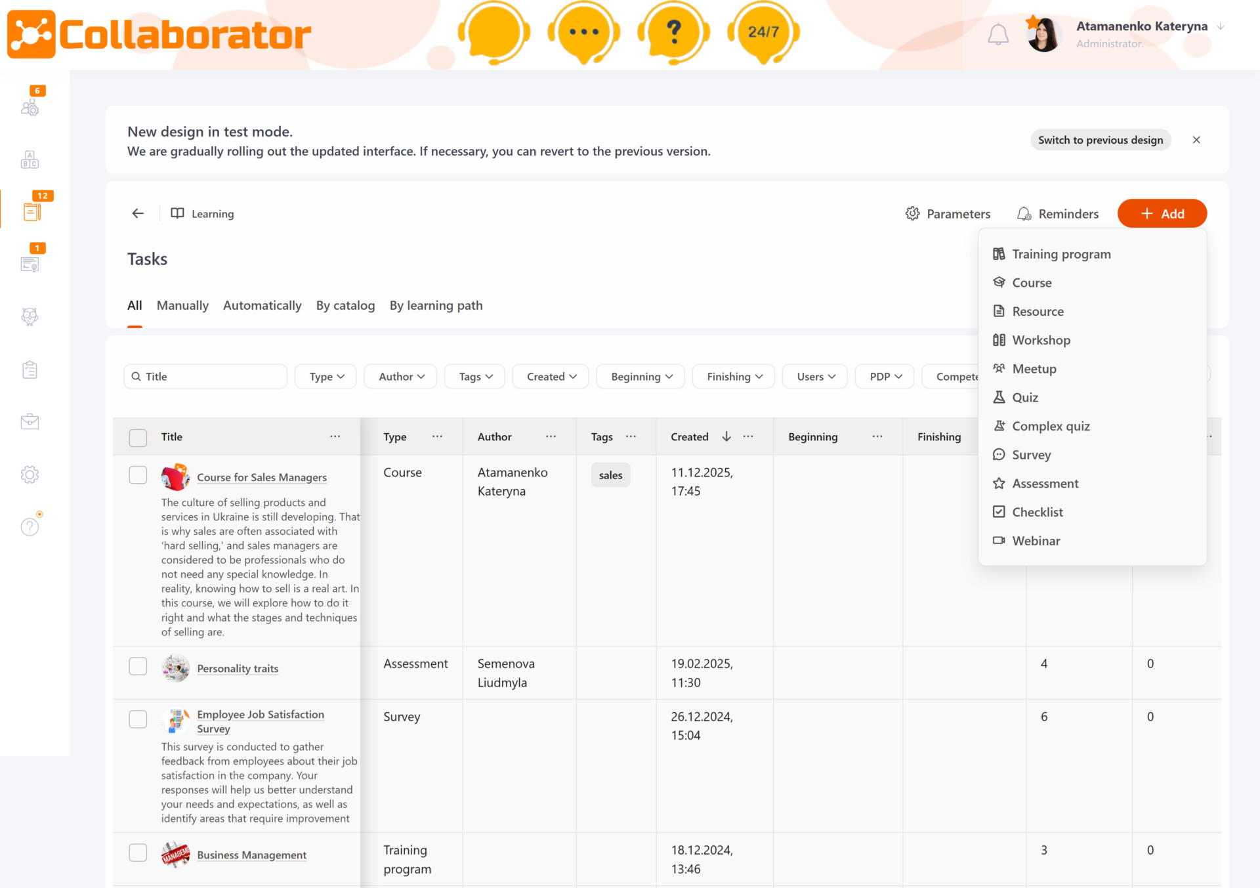Expand the Finishing filter dropdown

[x=734, y=377]
